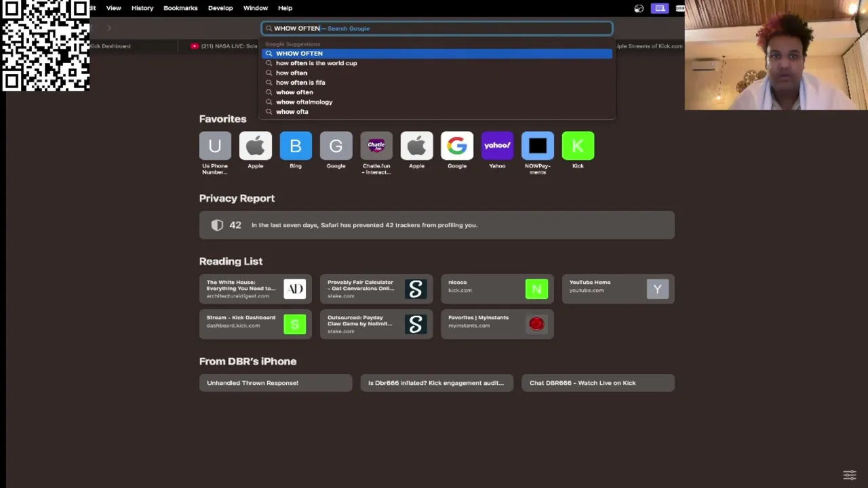This screenshot has height=488, width=868.
Task: Open Outsourced: Payday Claw Game reading item
Action: [376, 324]
